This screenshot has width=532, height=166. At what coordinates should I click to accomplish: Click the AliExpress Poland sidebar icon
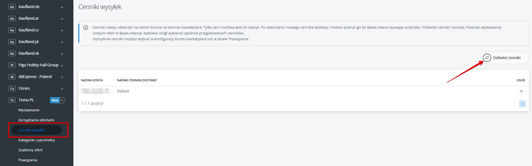[12, 77]
